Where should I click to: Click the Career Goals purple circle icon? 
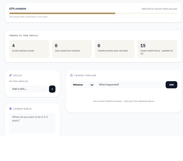(x=10, y=109)
